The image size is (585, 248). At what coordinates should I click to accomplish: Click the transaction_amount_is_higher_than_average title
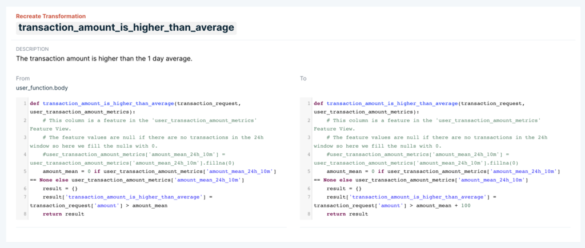tap(126, 27)
